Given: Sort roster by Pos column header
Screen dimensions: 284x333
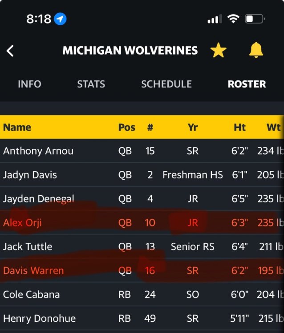Looking at the screenshot, I should [126, 127].
